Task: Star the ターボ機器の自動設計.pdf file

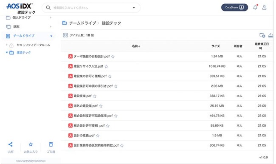Action: pos(113,57)
